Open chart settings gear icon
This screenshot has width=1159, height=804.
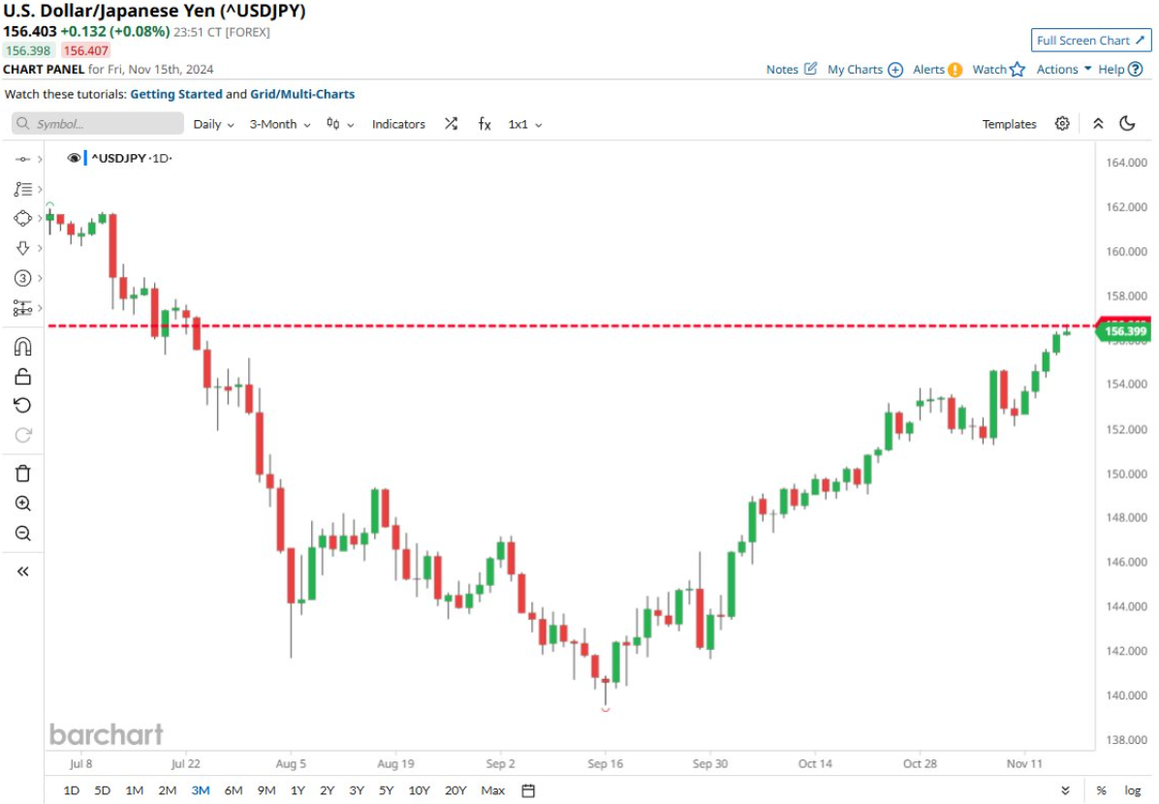1062,123
